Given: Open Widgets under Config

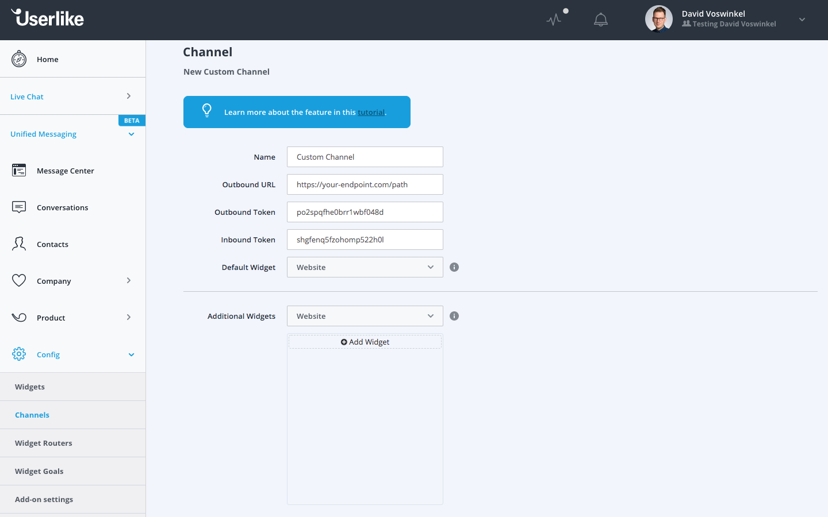Looking at the screenshot, I should [x=72, y=387].
